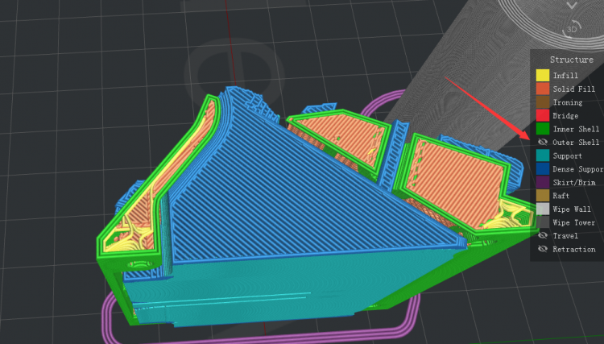Viewport: 604px width, 344px height.
Task: Hide Bridge red swatch structure
Action: pyautogui.click(x=542, y=115)
